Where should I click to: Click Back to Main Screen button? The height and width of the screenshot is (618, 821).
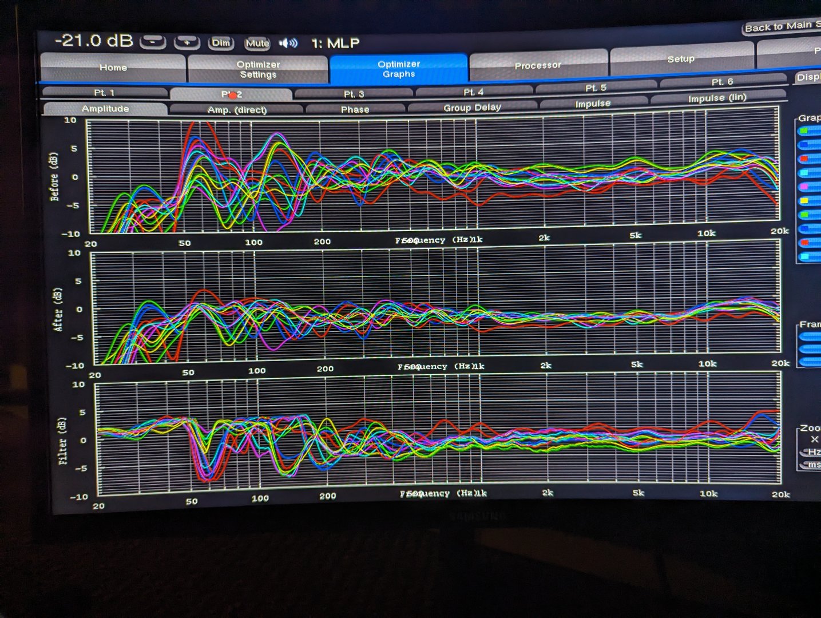(782, 27)
